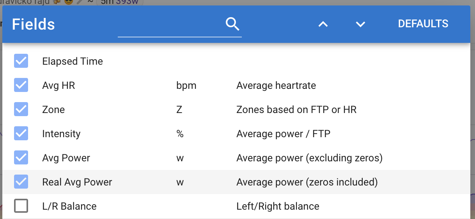Click the search magnifier icon
This screenshot has height=219, width=475.
pyautogui.click(x=232, y=24)
